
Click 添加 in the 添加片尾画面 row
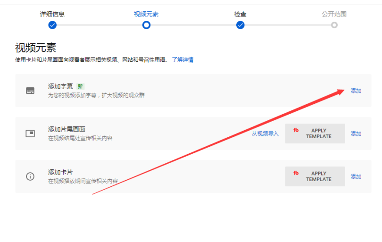point(356,134)
